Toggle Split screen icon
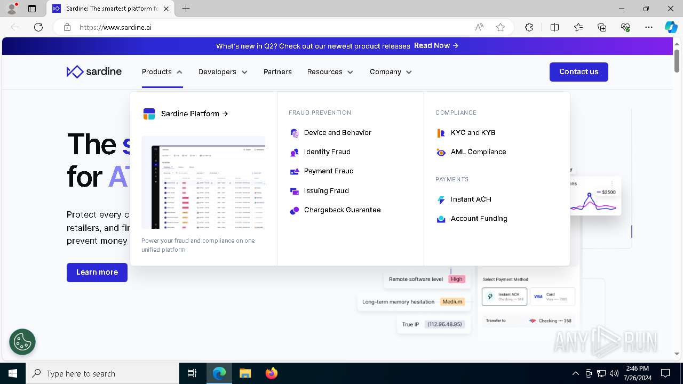The width and height of the screenshot is (683, 384). (x=554, y=27)
